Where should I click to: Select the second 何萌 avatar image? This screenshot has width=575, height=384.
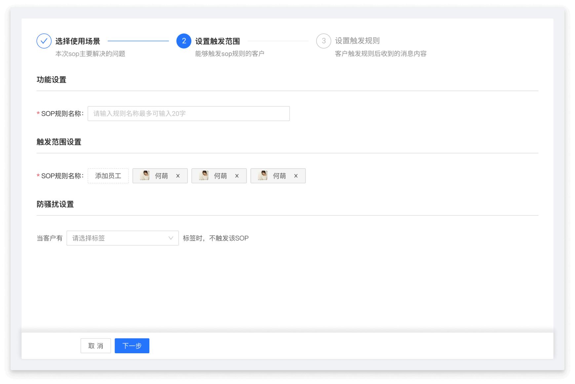tap(205, 175)
